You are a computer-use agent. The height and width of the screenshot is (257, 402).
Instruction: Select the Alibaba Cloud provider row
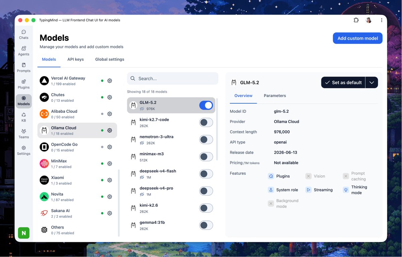77,114
